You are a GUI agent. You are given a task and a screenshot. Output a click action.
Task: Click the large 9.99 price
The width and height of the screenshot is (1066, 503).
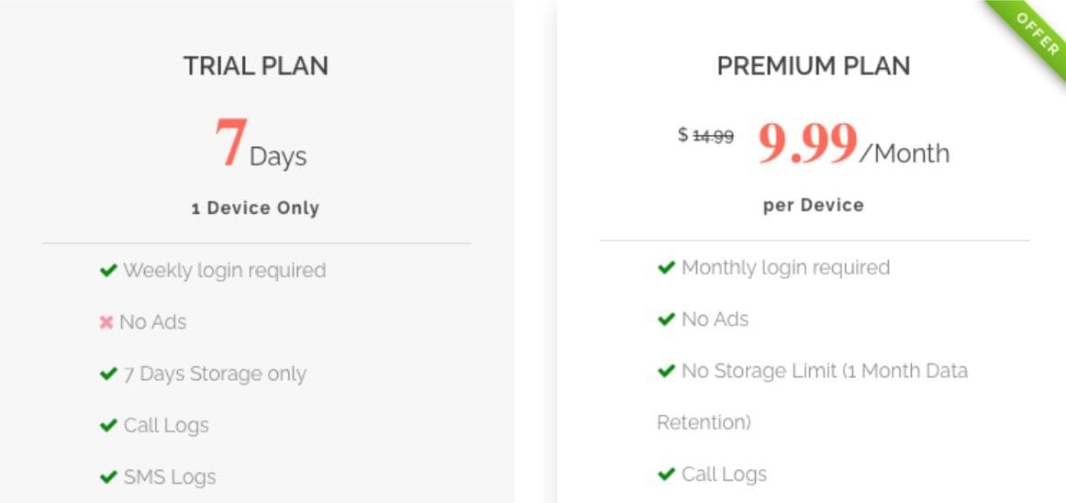point(807,145)
